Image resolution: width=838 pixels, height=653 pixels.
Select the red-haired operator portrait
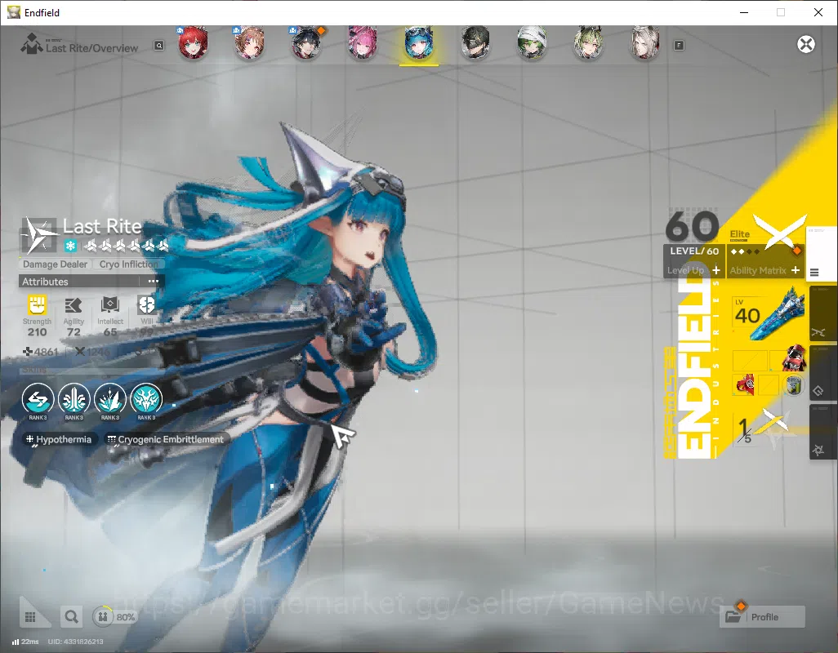[x=193, y=43]
